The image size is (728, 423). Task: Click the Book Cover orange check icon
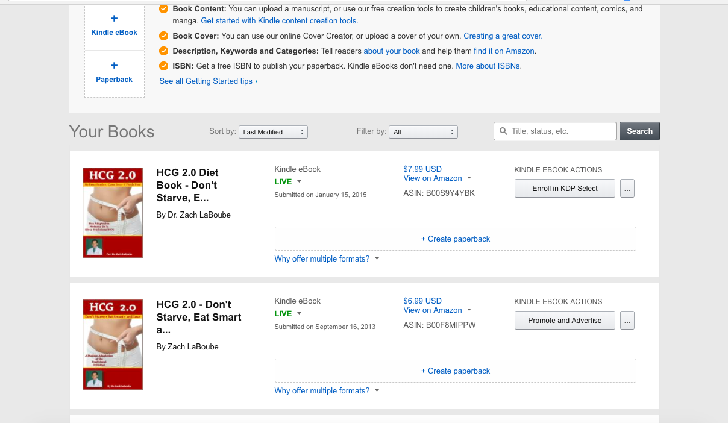point(163,36)
